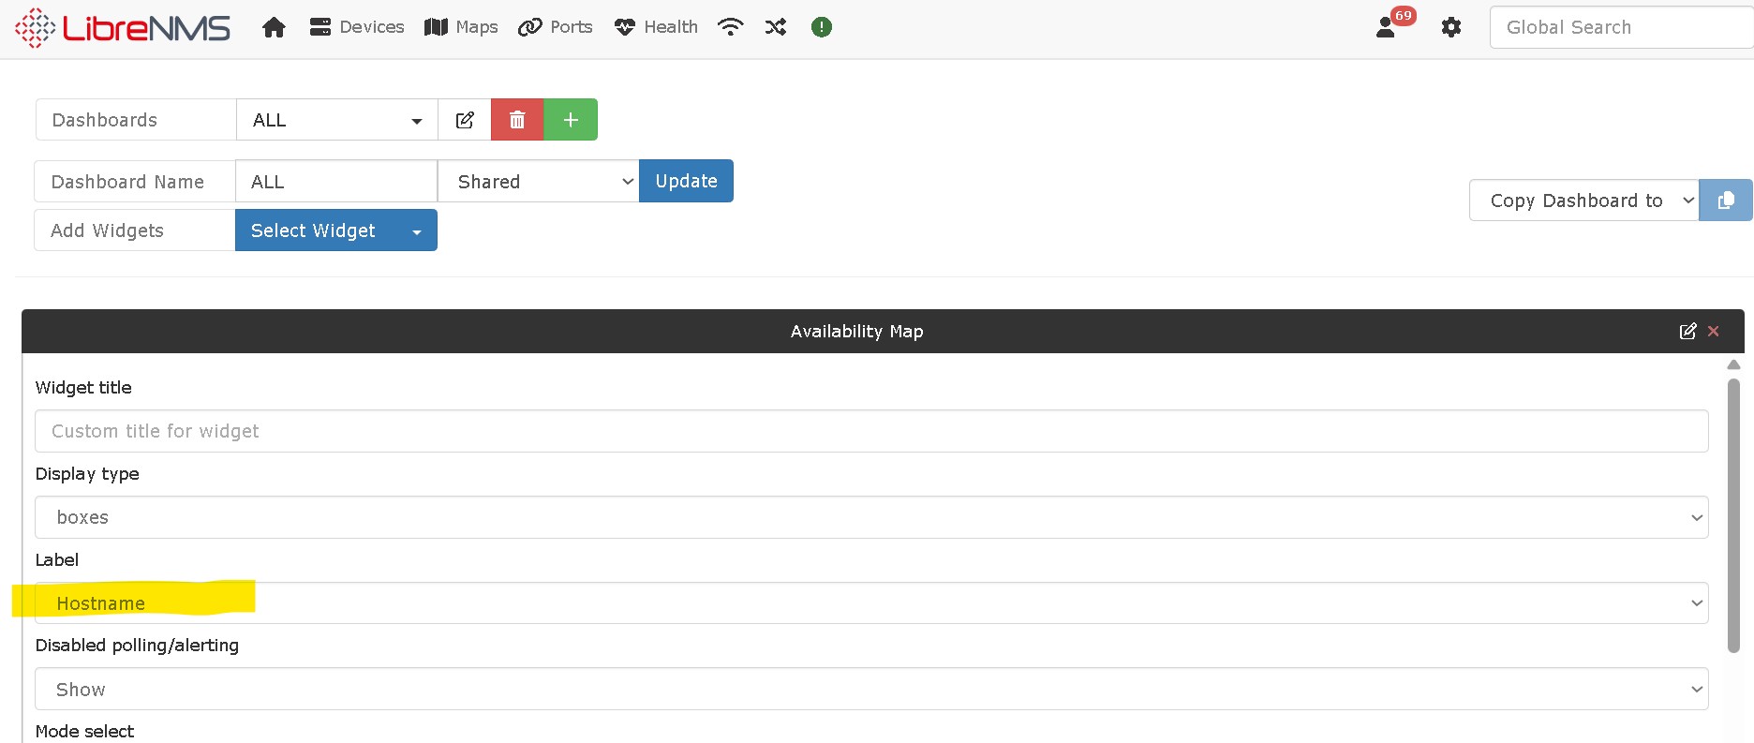Remove the Availability Map widget

pyautogui.click(x=1714, y=331)
